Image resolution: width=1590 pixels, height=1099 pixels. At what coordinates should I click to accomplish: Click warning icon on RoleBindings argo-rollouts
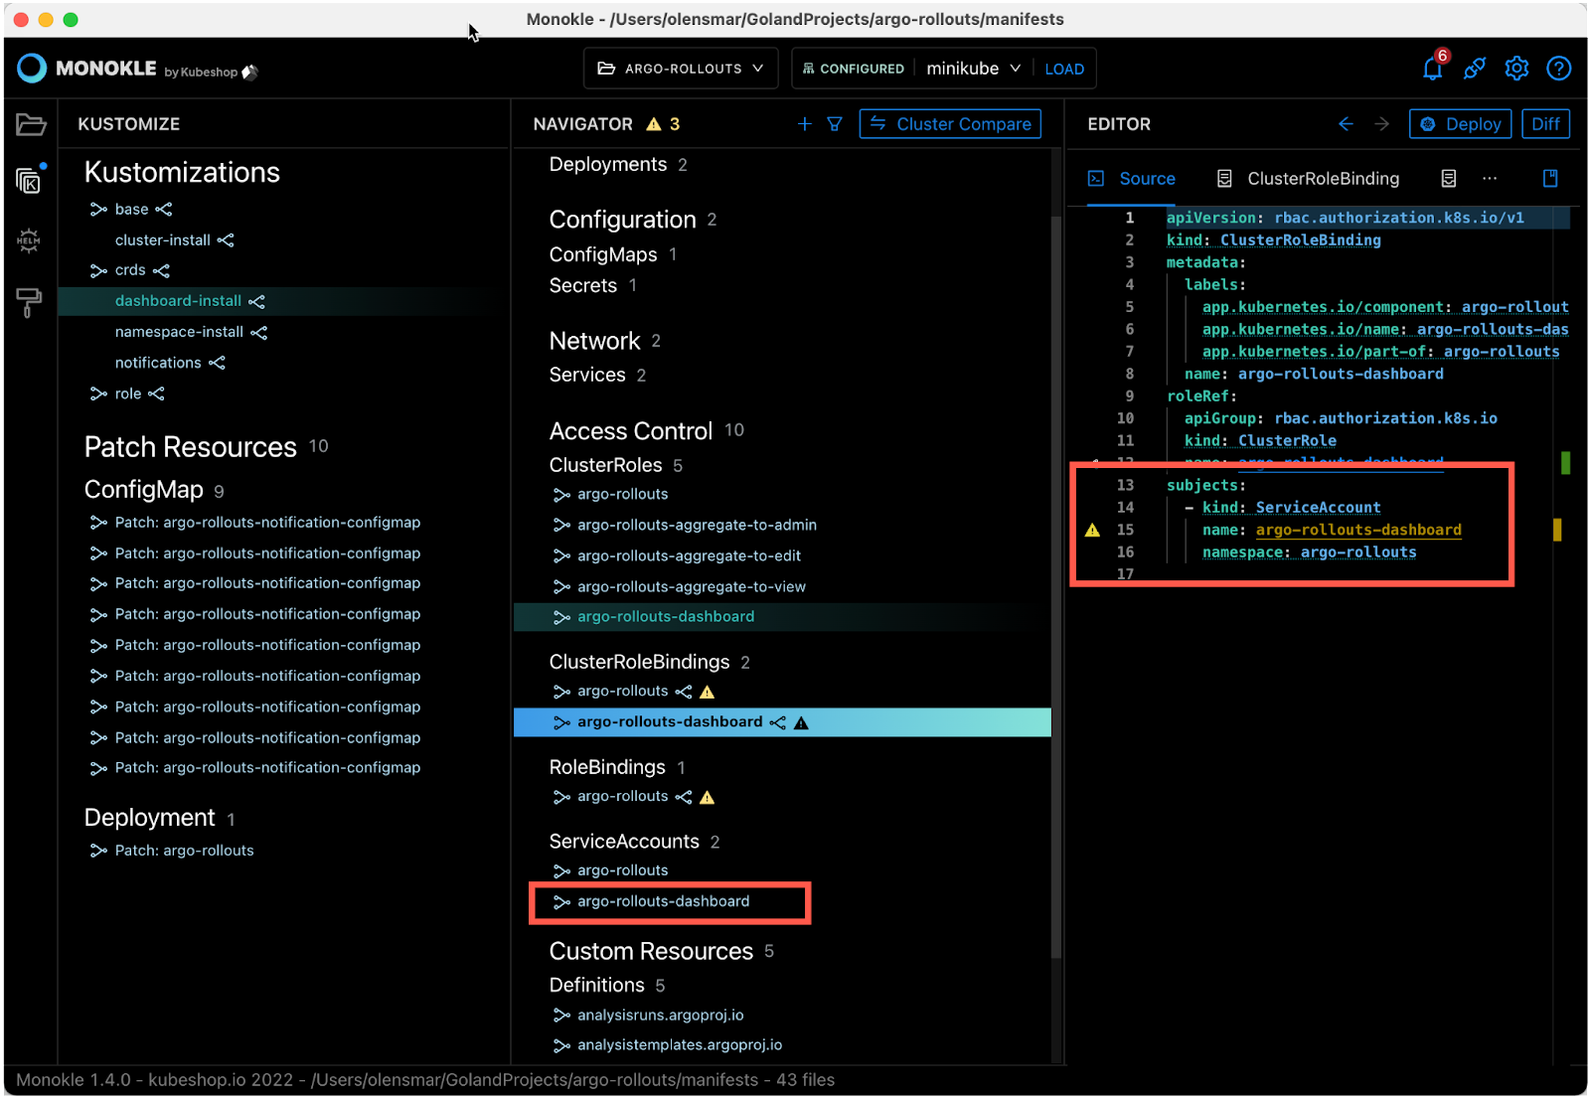click(708, 797)
